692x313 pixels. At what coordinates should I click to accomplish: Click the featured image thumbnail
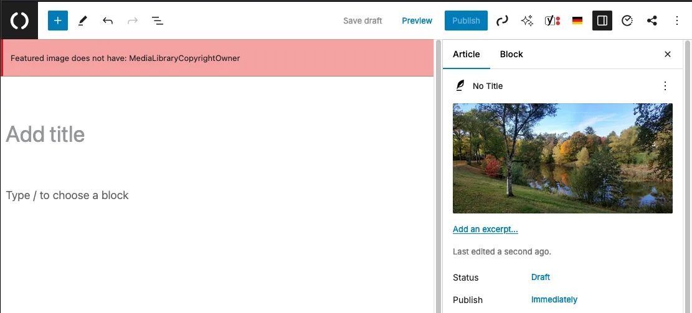pos(562,158)
